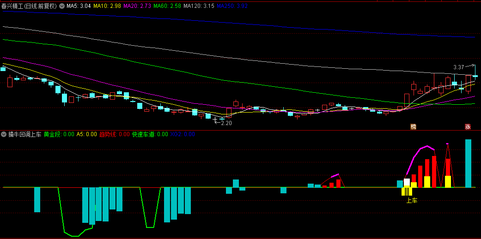Click the MA10: 2.98 indicator label
Viewport: 481px width, 239px height.
pos(107,6)
